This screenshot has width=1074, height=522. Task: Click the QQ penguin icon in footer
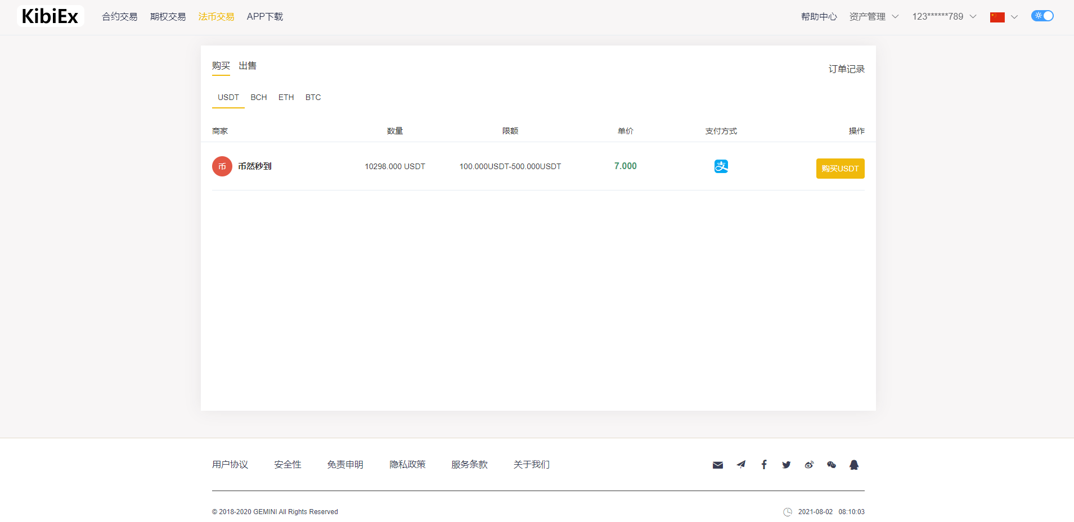point(854,465)
